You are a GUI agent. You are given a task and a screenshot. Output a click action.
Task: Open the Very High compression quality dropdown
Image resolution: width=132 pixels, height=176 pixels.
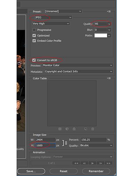(x=51, y=24)
